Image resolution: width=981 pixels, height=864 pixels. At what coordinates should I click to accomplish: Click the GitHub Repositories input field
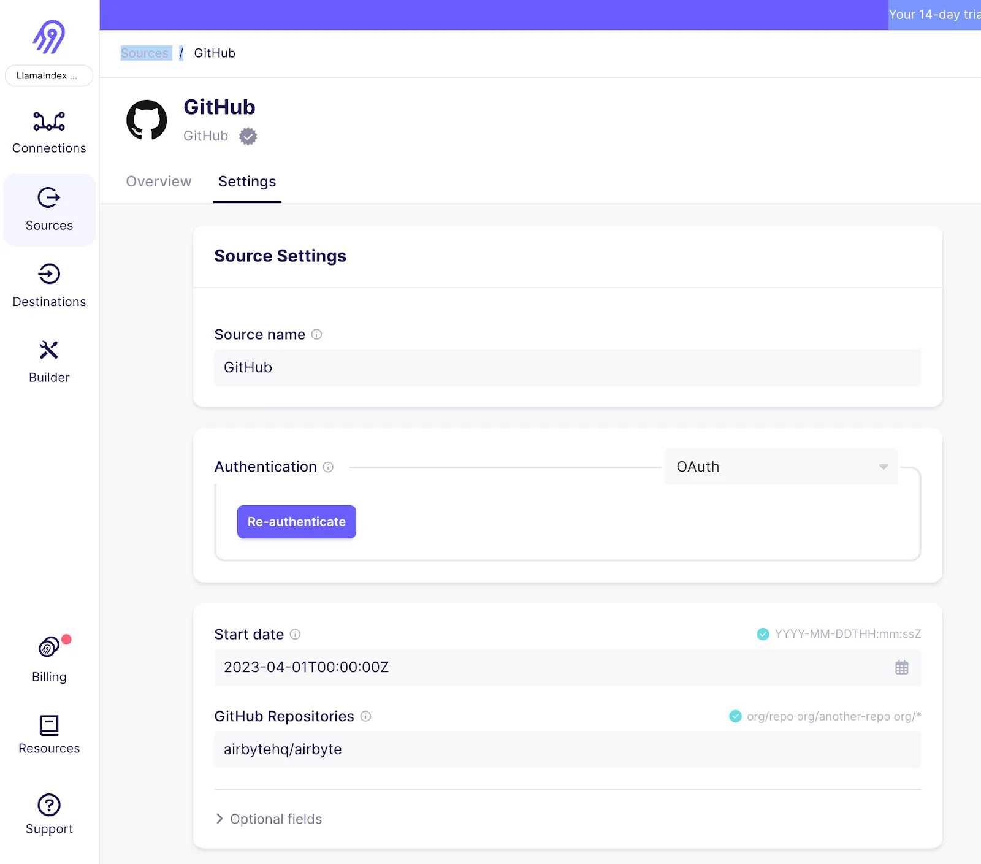tap(567, 749)
